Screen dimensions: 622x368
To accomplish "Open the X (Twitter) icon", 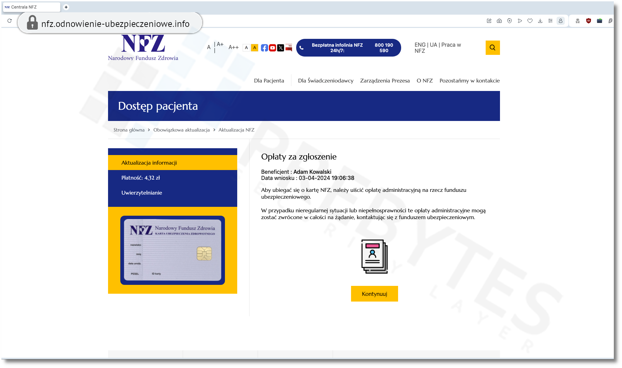I will coord(280,48).
